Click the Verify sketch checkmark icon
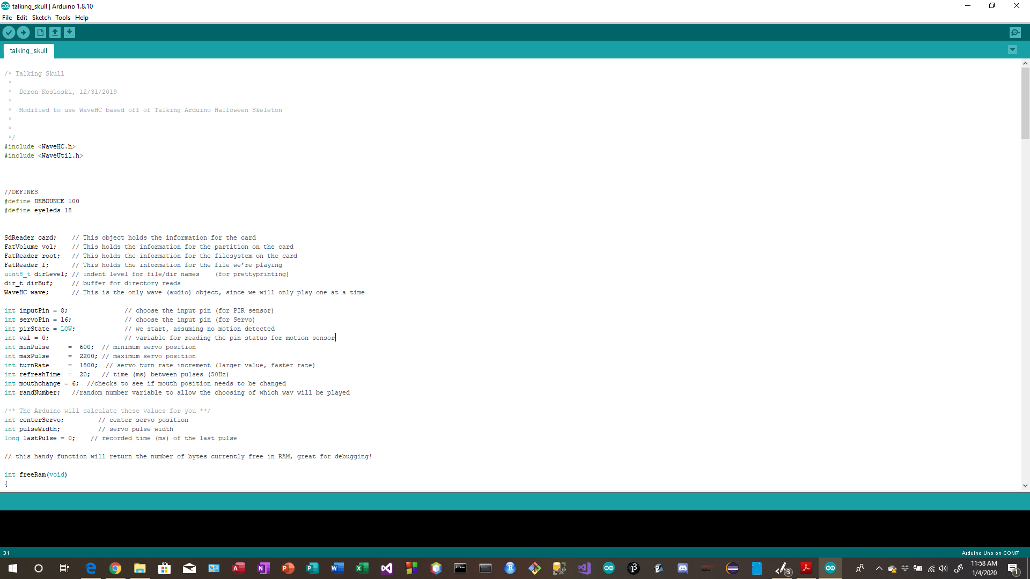1030x579 pixels. (x=9, y=33)
